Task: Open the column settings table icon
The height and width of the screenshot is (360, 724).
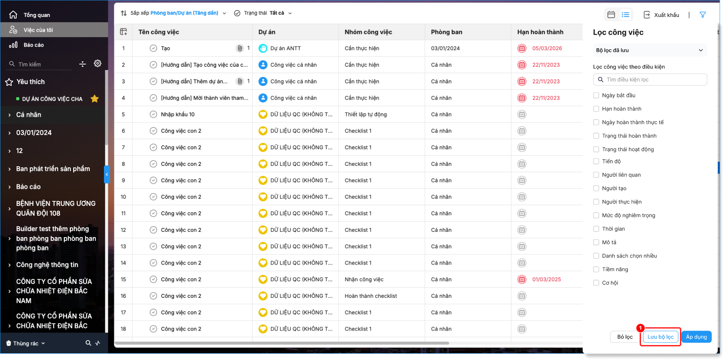Action: (x=123, y=32)
